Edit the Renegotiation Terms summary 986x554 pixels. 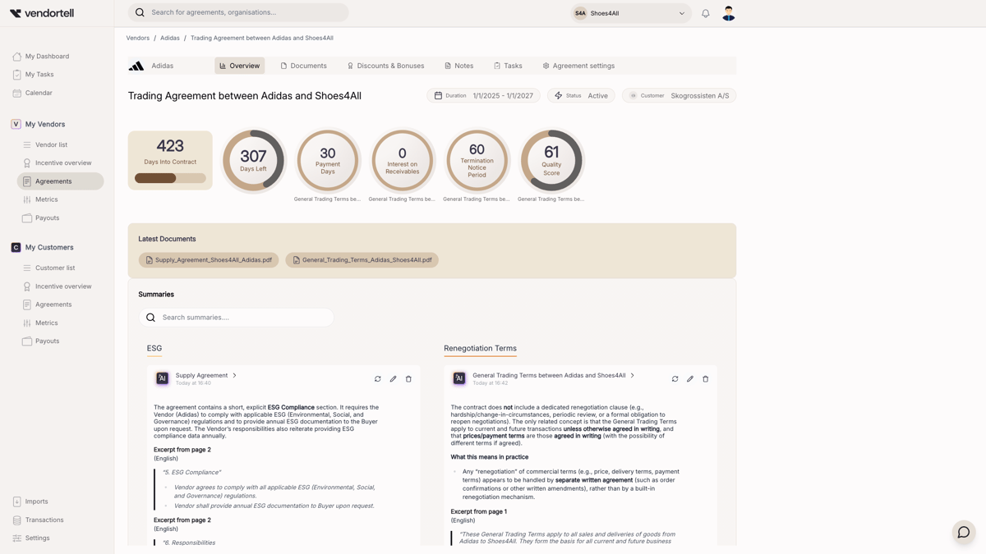coord(690,378)
